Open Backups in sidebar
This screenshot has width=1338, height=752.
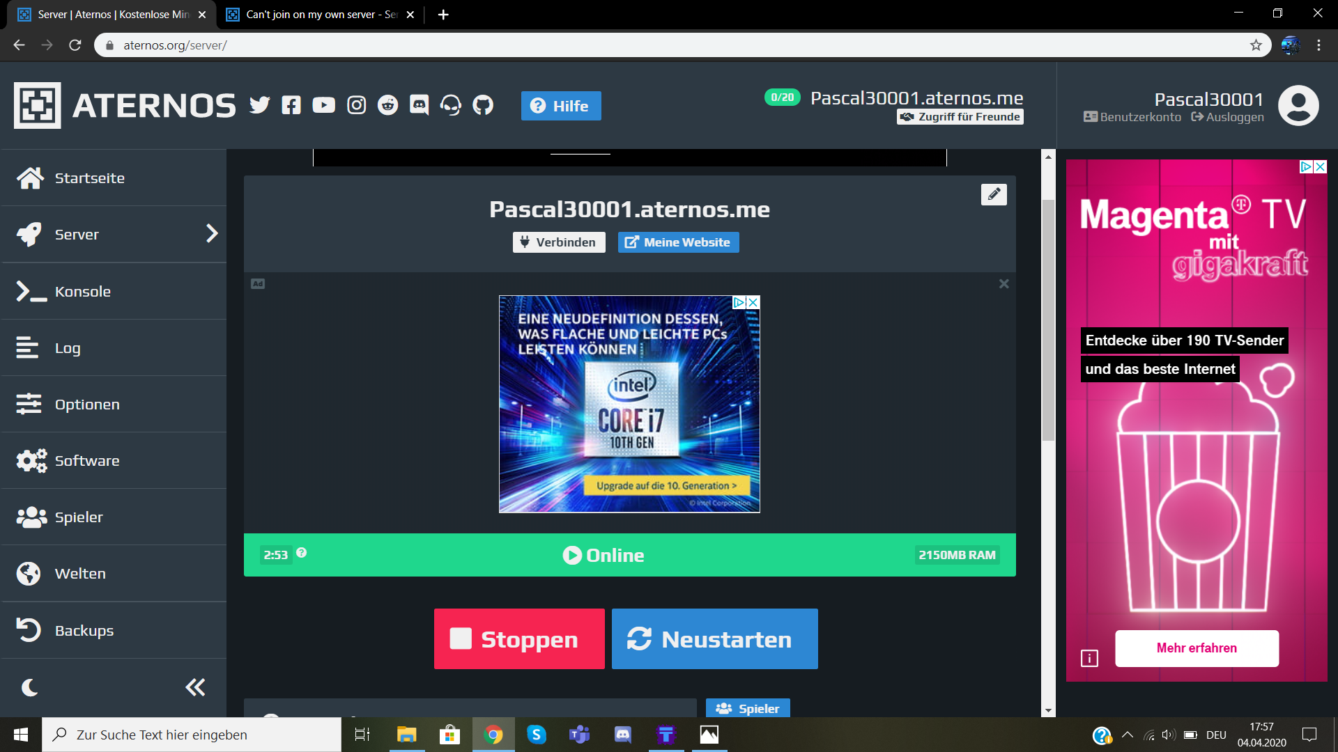coord(114,630)
